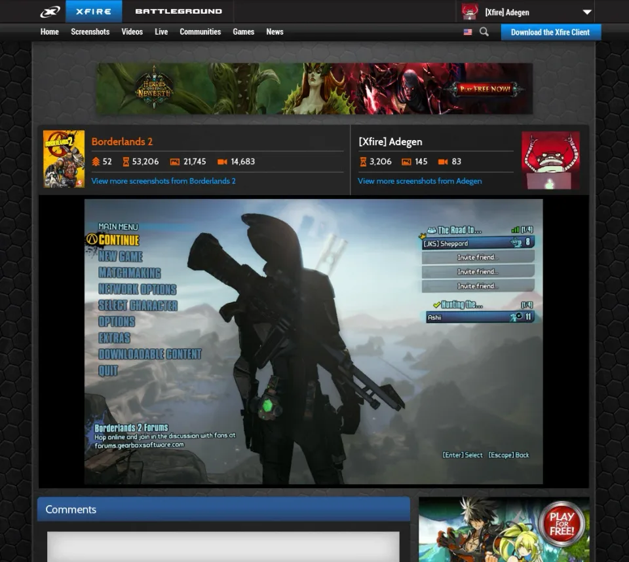Select the US flag language icon
The image size is (629, 562).
tap(468, 32)
